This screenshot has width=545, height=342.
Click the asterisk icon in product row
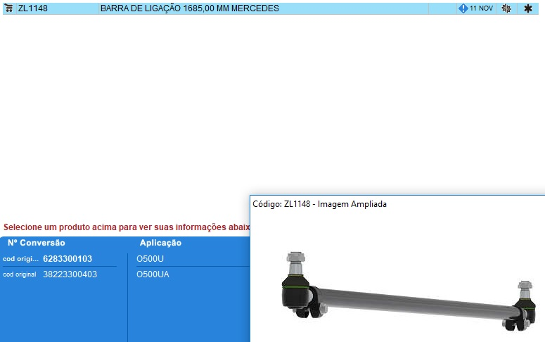pyautogui.click(x=528, y=8)
